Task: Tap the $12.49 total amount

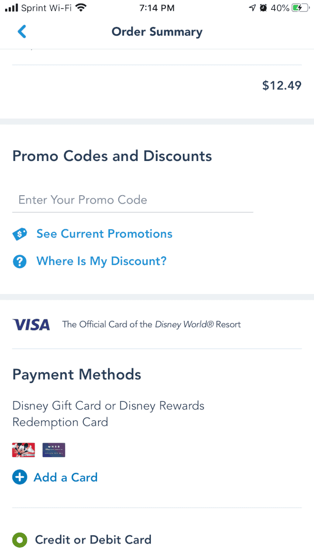Action: (281, 85)
